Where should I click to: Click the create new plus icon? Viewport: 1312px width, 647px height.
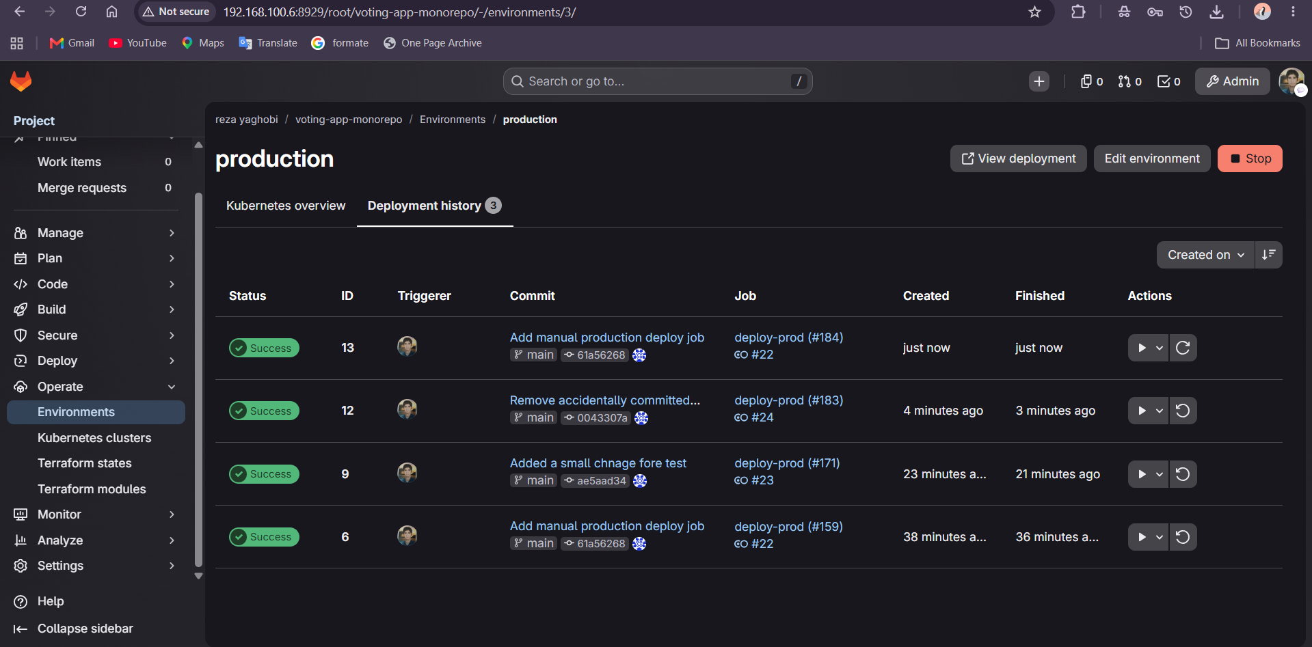(1039, 81)
